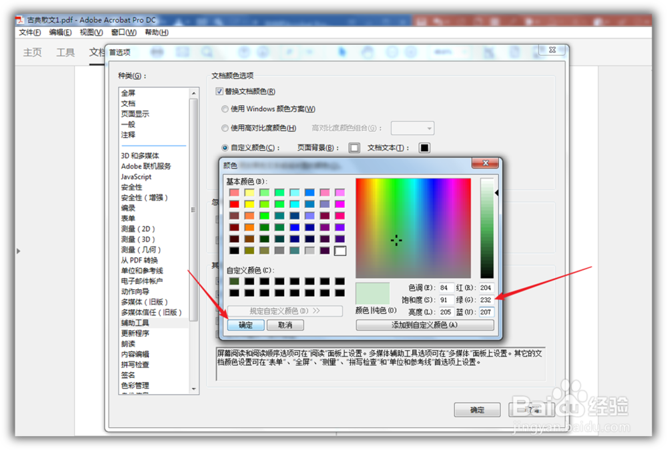667x450 pixels.
Task: Expand the left navigation pane arrow
Action: click(18, 251)
